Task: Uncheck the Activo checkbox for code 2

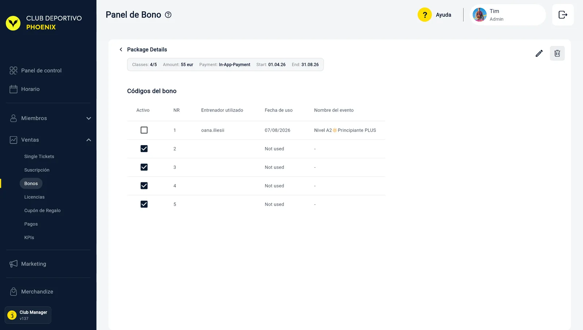Action: click(x=144, y=149)
